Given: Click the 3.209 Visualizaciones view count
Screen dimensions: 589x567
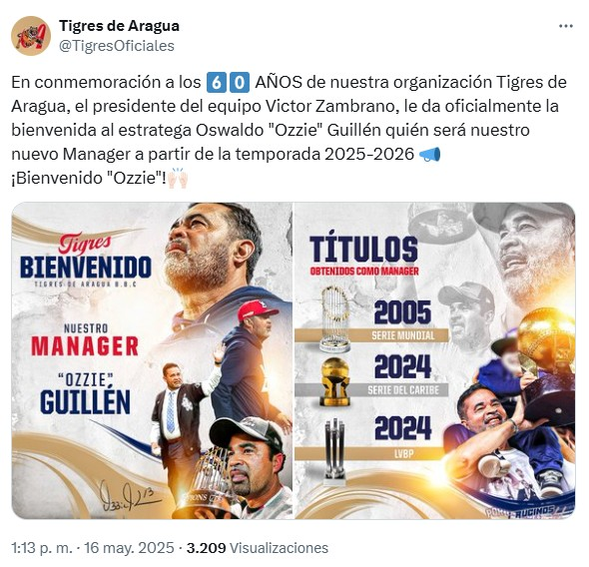Looking at the screenshot, I should tap(258, 548).
